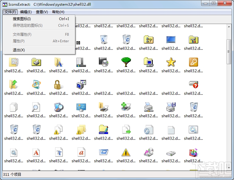
Task: Click the scrollbar up arrow
Action: click(229, 27)
